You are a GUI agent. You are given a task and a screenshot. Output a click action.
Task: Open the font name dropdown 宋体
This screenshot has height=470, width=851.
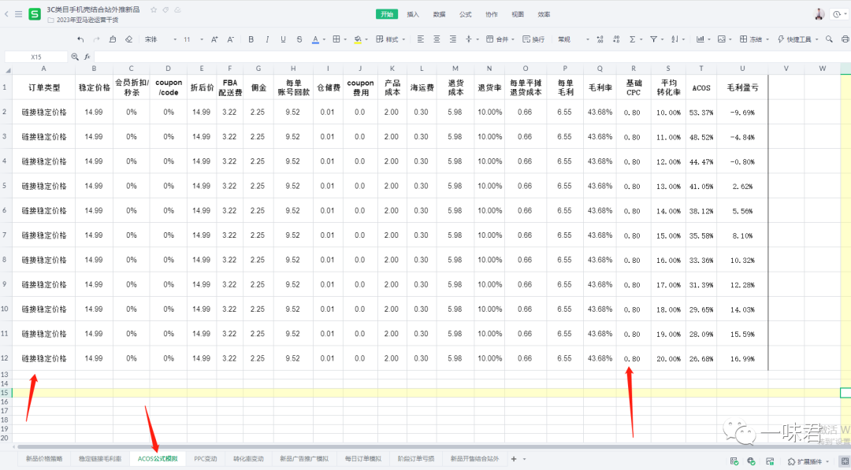point(158,39)
